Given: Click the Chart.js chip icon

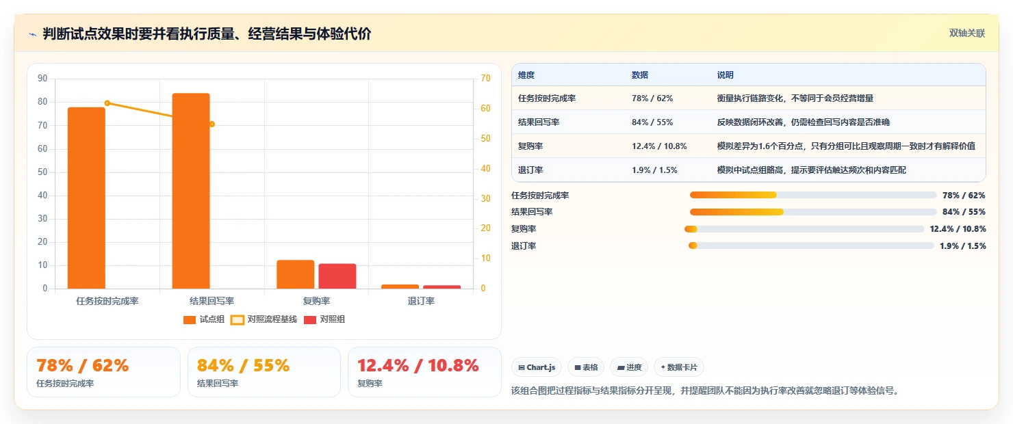Looking at the screenshot, I should [522, 368].
